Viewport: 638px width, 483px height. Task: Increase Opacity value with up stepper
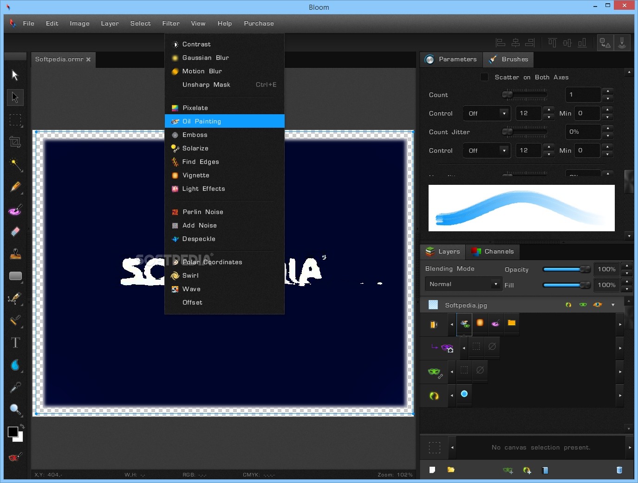click(627, 266)
